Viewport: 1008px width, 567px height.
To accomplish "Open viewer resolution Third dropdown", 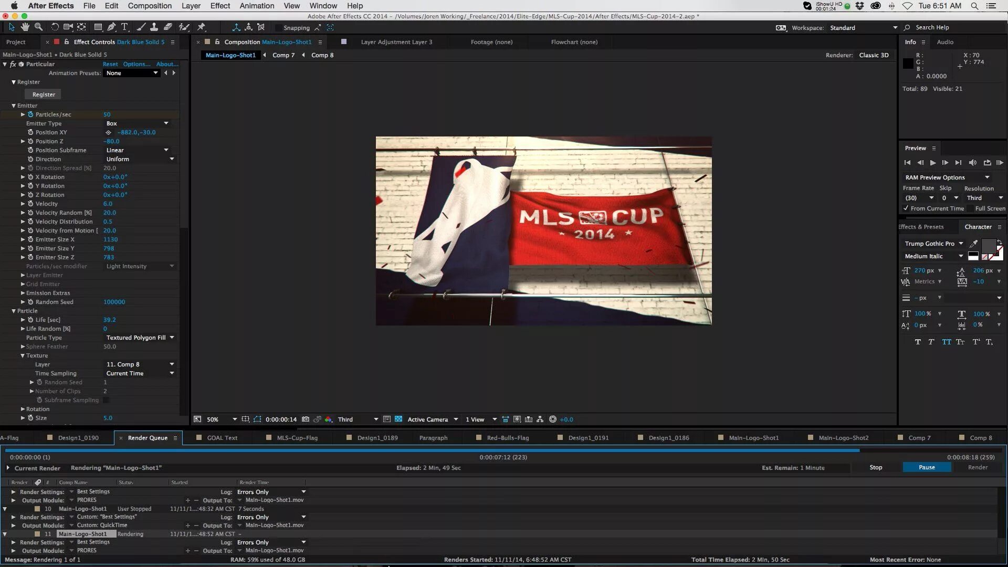I will [358, 419].
